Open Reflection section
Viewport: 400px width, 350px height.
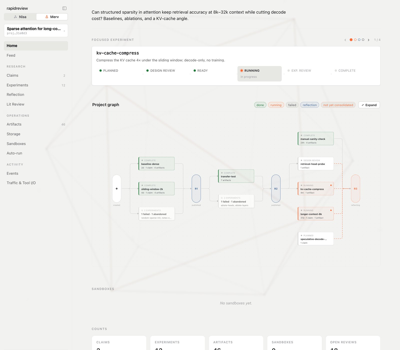[x=36, y=94]
